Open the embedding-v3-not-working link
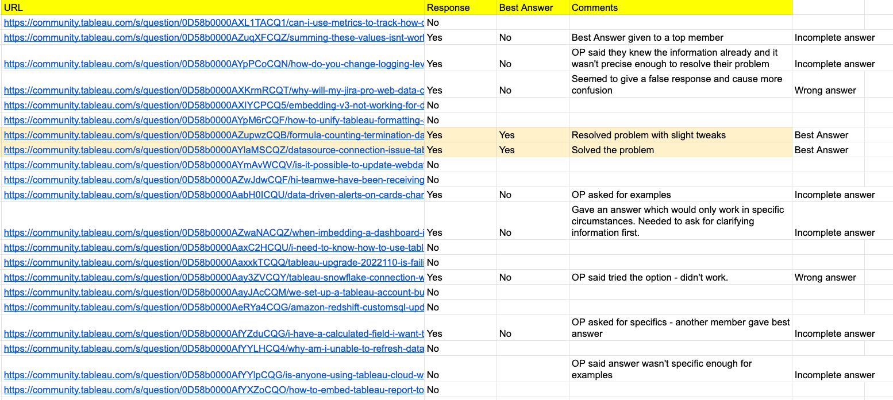The width and height of the screenshot is (893, 400). pos(214,106)
